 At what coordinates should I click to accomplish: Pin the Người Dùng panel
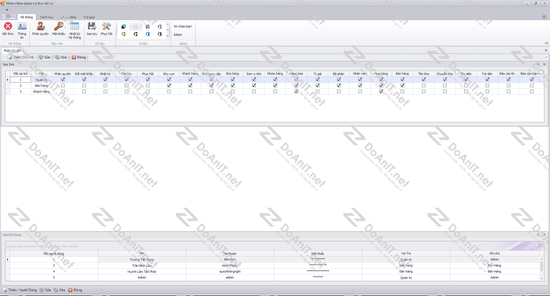click(538, 235)
